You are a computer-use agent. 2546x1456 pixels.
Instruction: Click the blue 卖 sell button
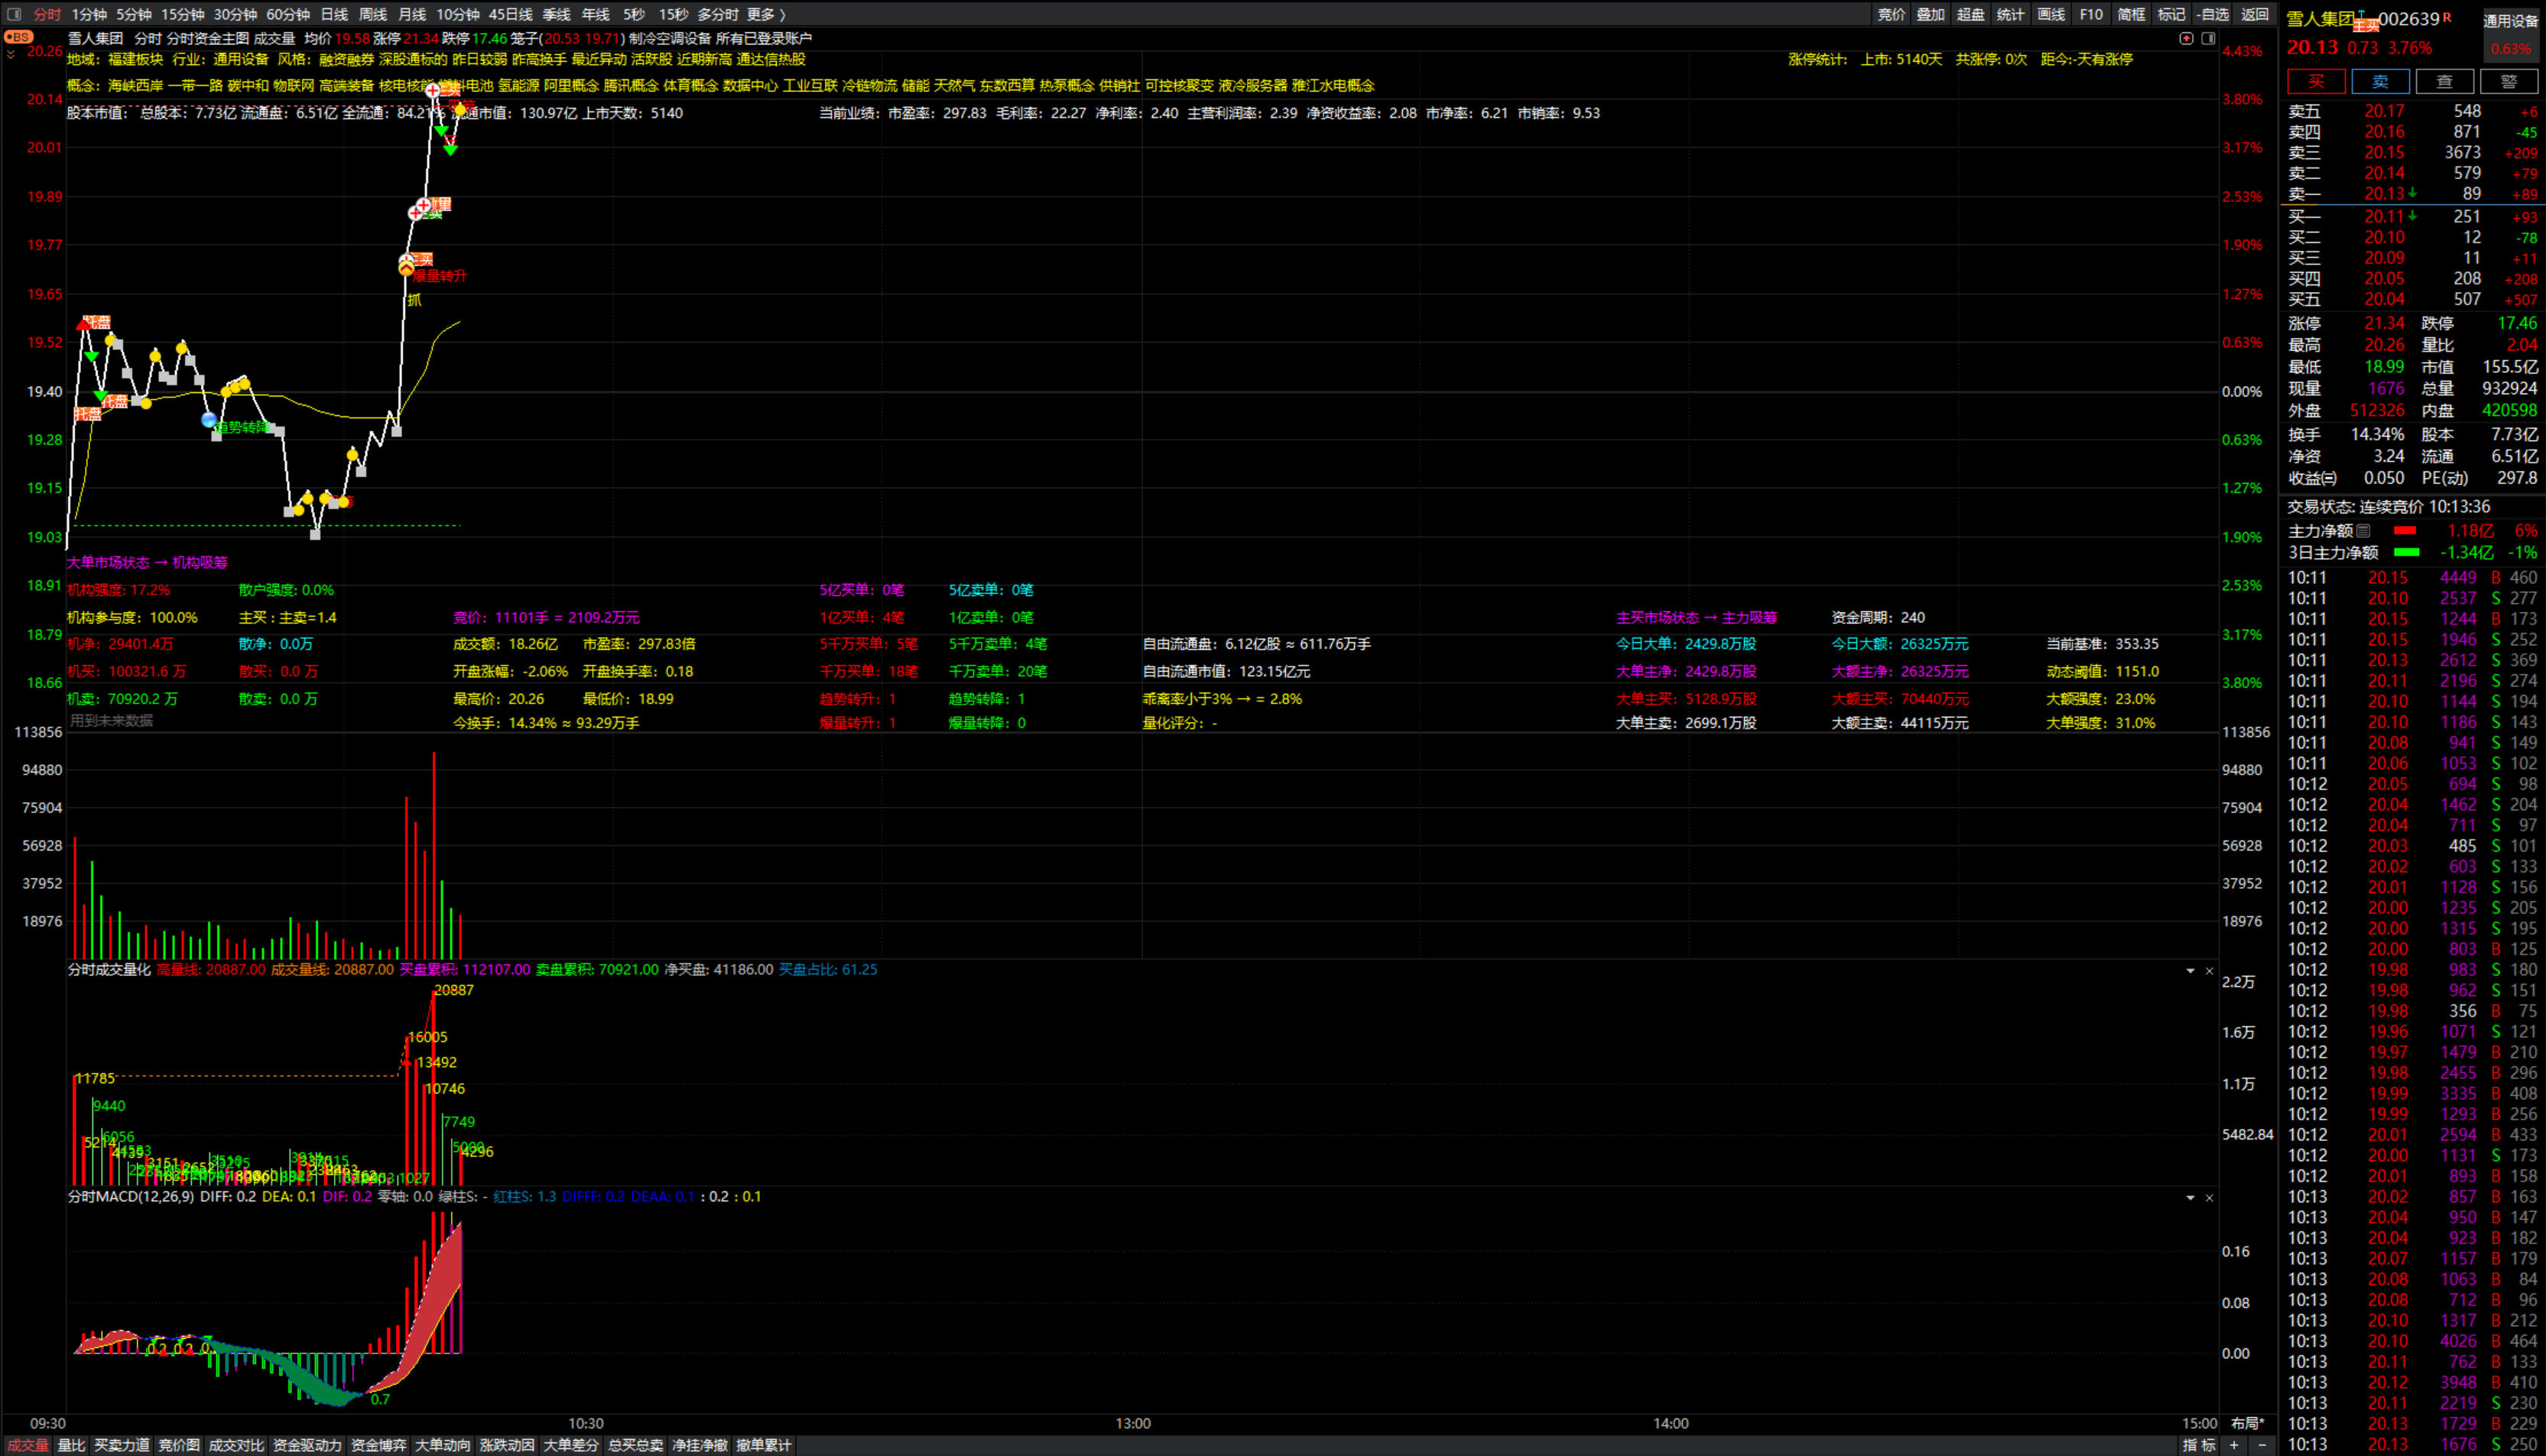(x=2380, y=82)
